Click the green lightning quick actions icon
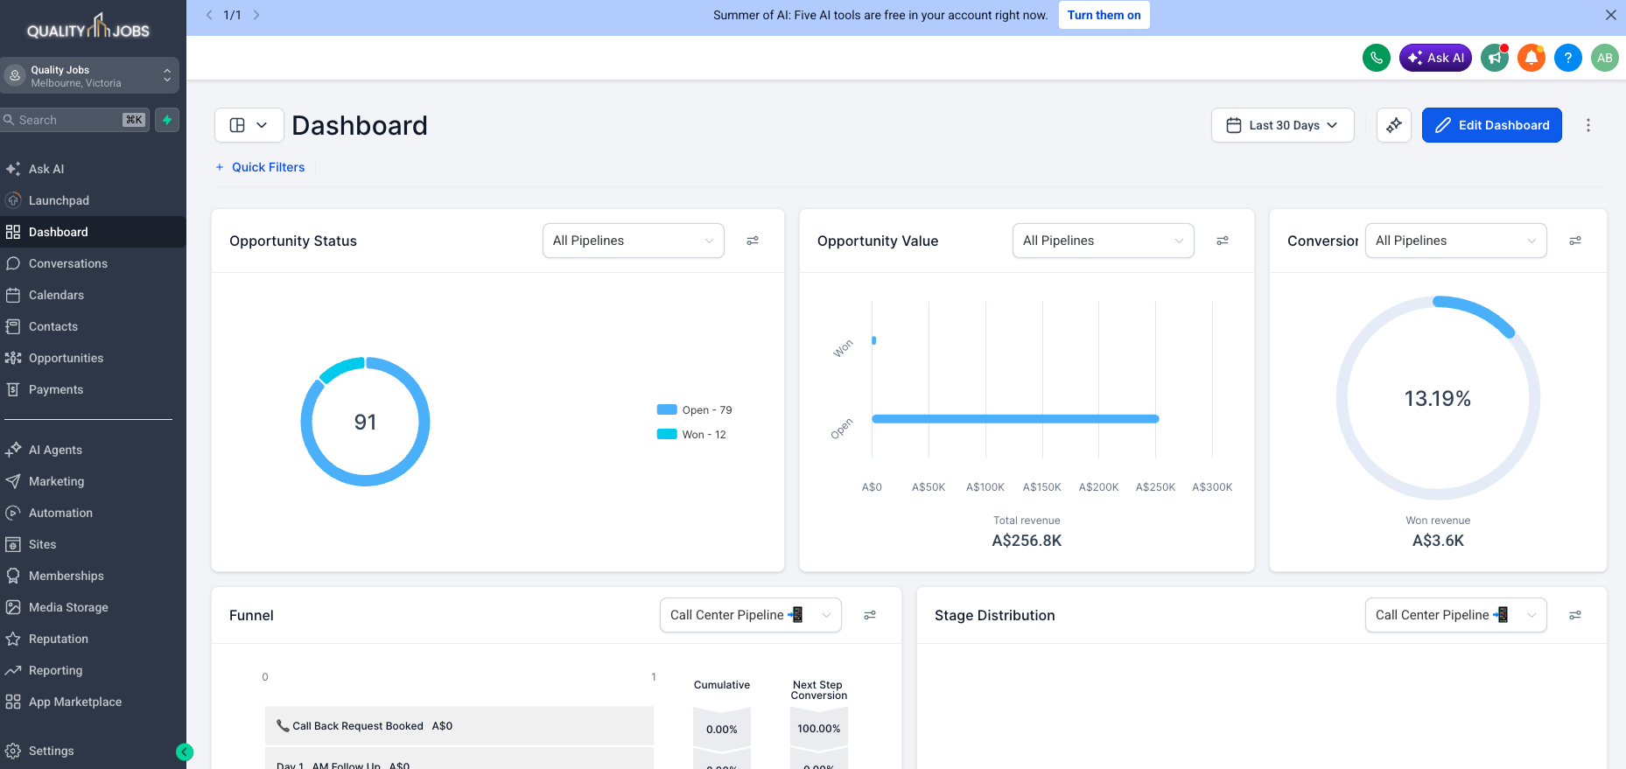 click(x=167, y=120)
